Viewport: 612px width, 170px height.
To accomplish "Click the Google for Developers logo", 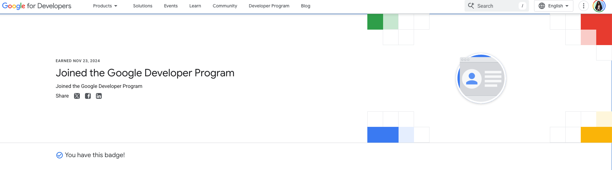I will click(x=37, y=6).
